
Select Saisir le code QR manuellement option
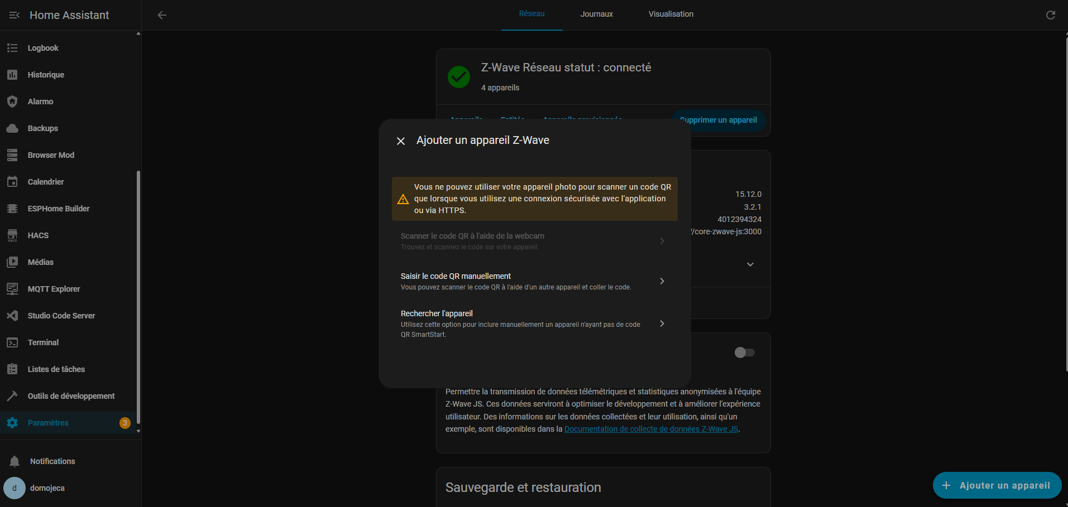tap(534, 281)
